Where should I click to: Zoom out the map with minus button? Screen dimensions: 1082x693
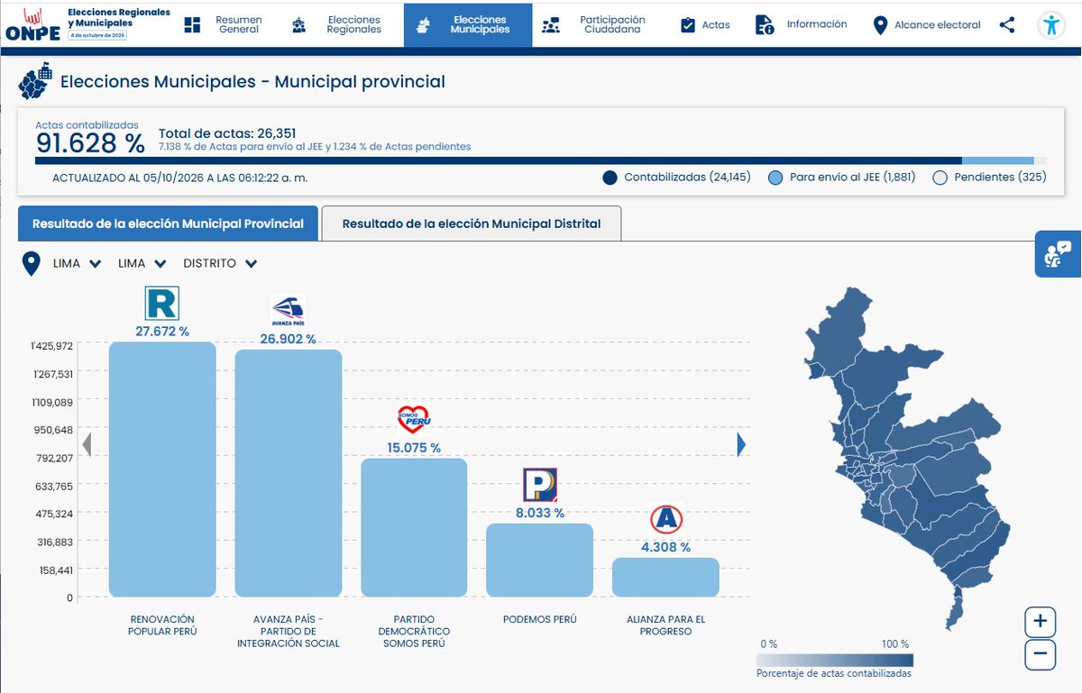[1041, 654]
